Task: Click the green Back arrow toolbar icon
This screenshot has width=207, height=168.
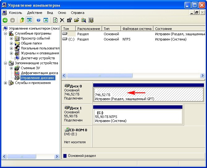Action: tap(5, 20)
